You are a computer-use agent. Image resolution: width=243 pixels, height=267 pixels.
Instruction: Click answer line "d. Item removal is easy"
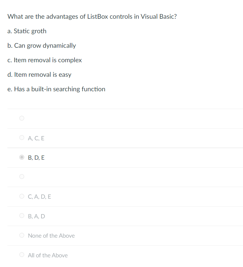[39, 74]
